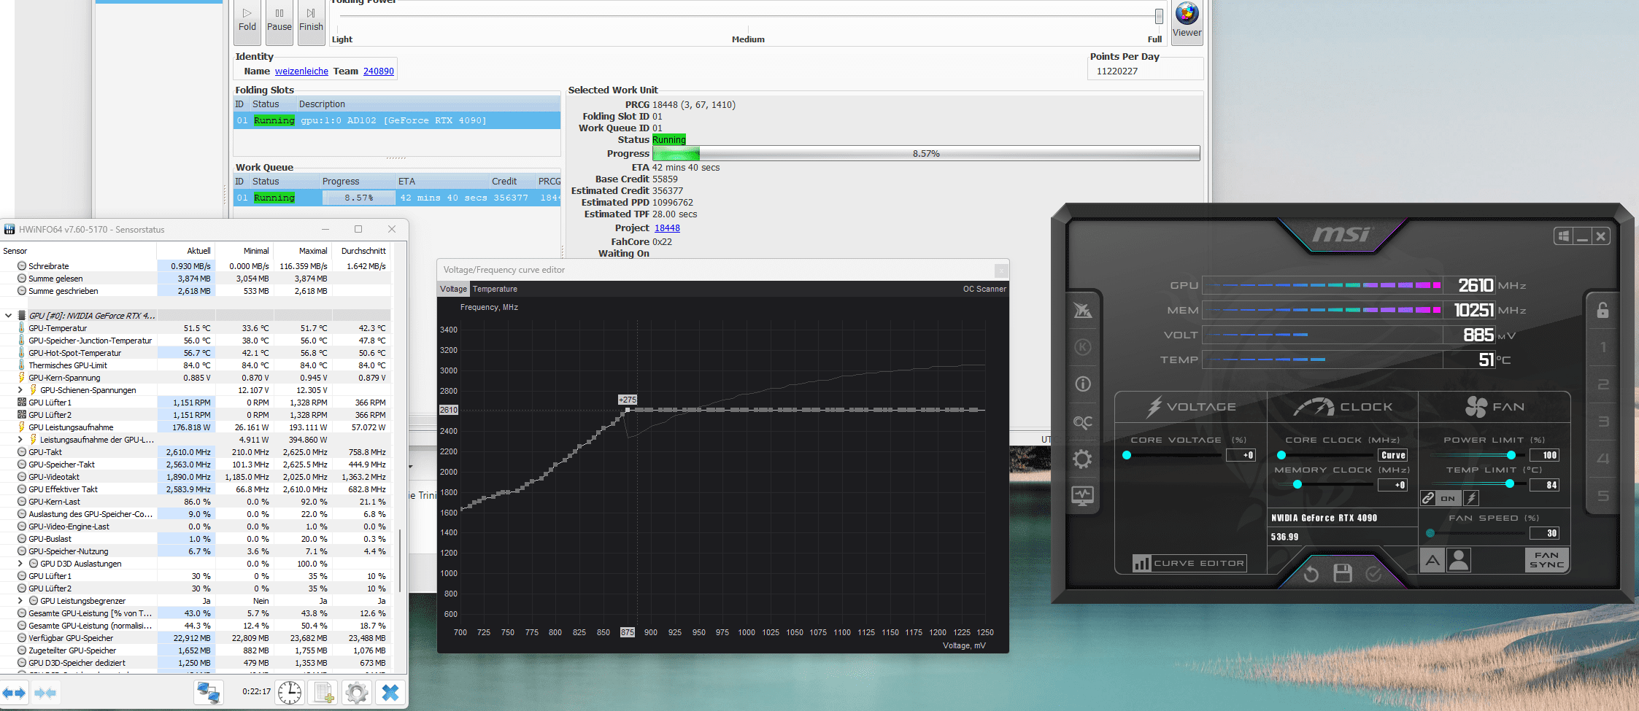Expand the GPU-Schienen-Spannungen row
Image resolution: width=1639 pixels, height=711 pixels.
click(20, 390)
